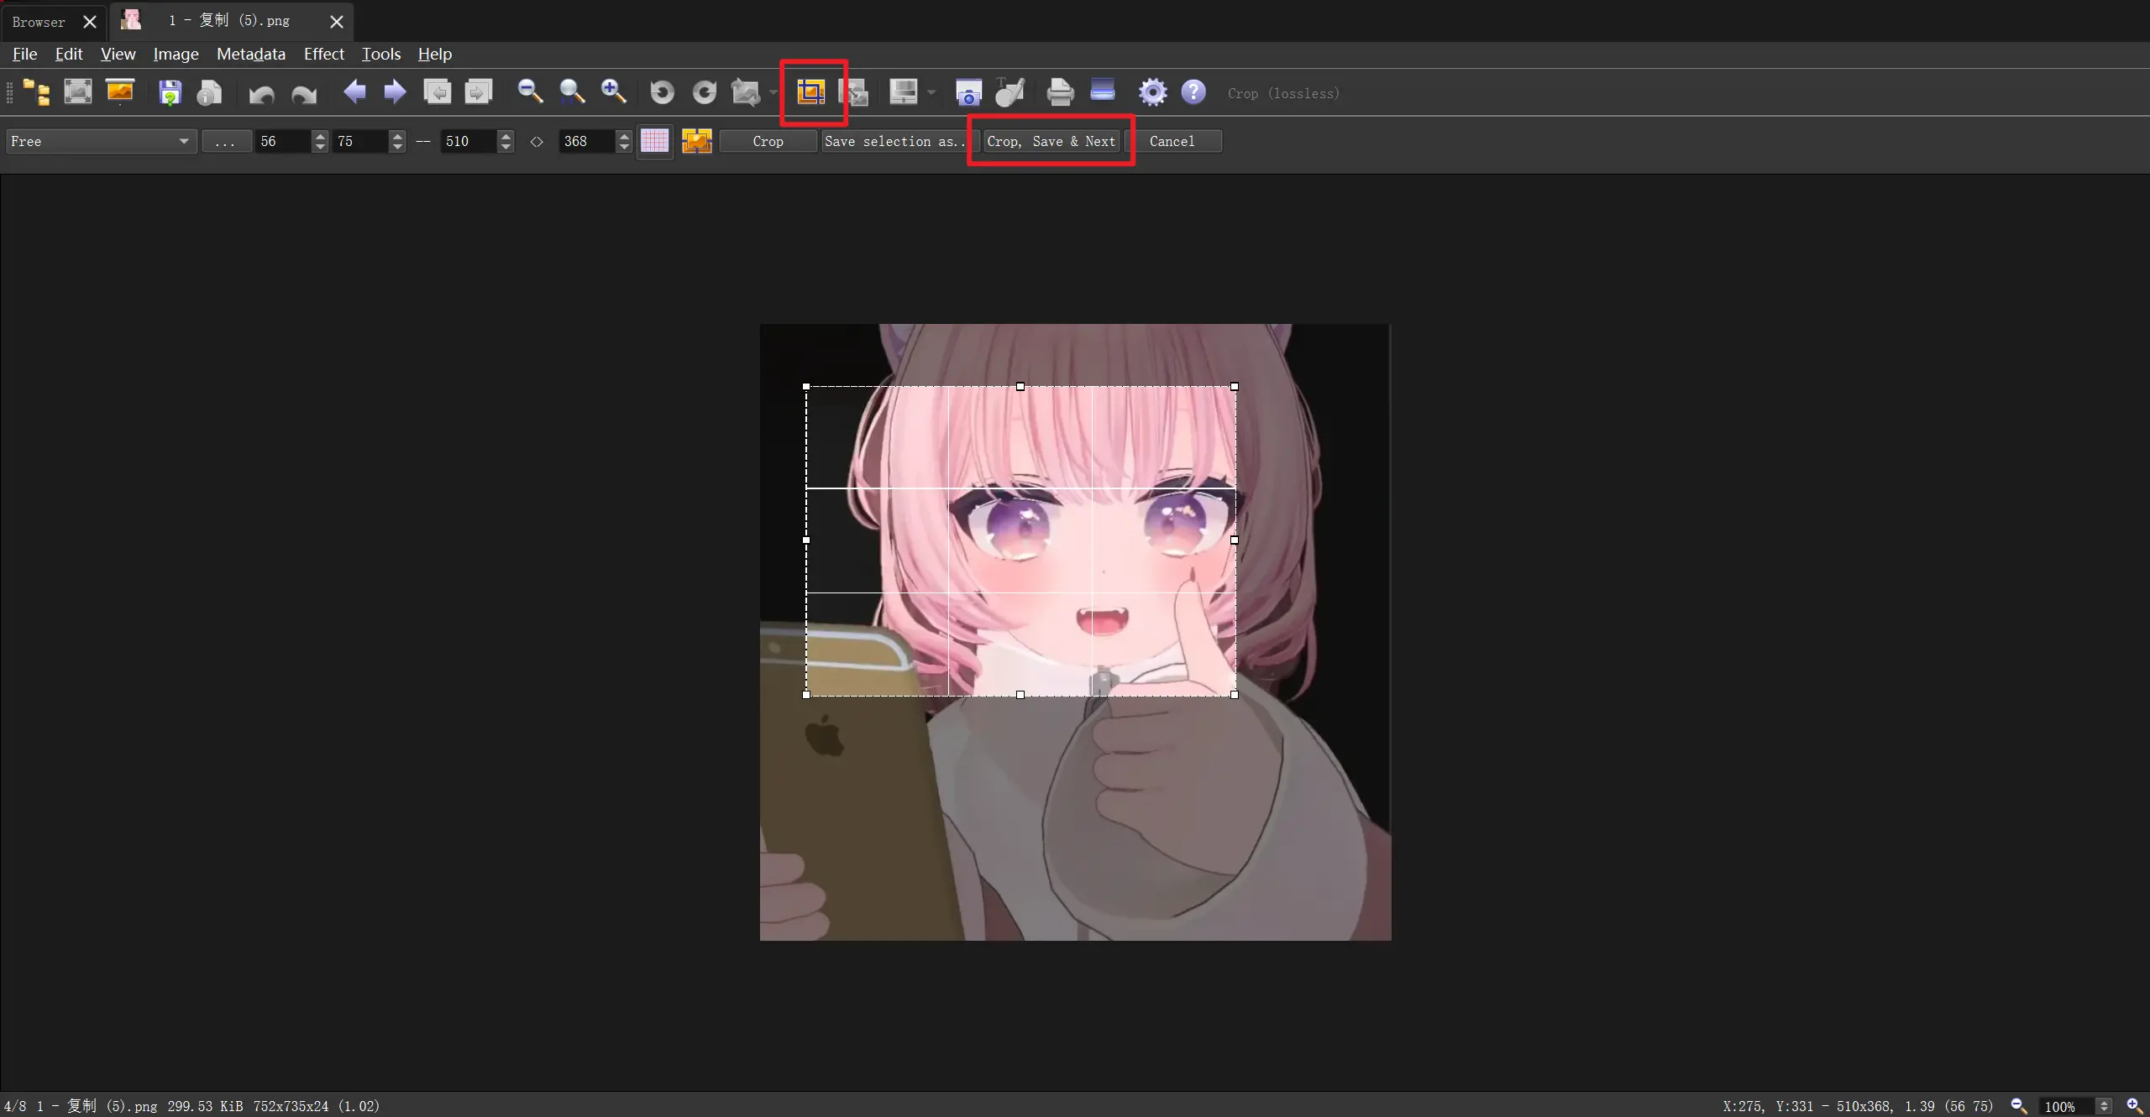Click the Cancel button

pos(1172,141)
